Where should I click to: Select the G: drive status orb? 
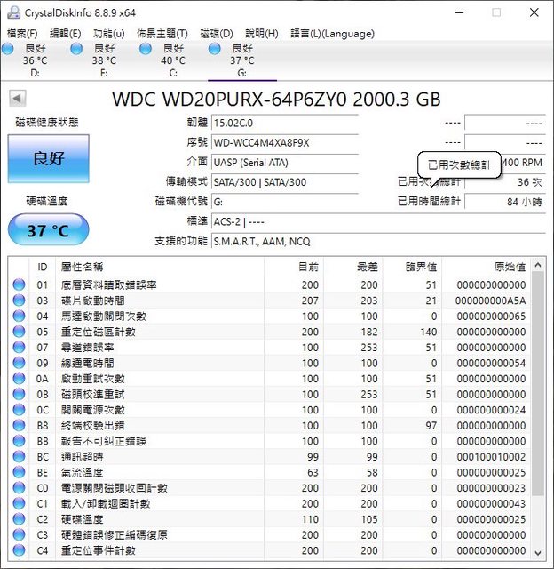click(216, 49)
